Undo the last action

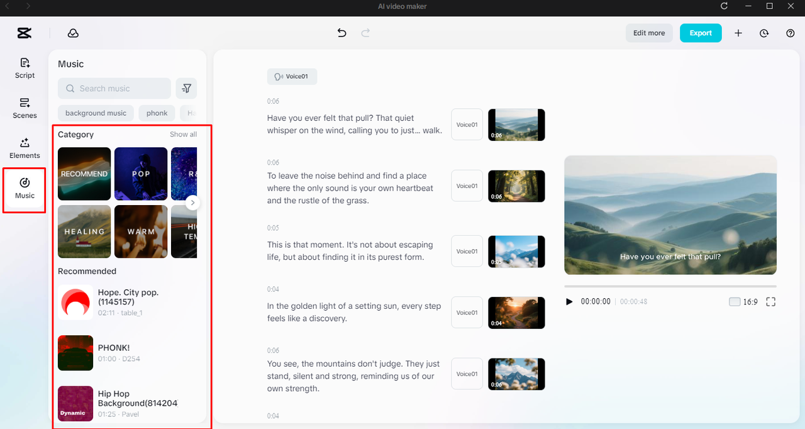[341, 33]
